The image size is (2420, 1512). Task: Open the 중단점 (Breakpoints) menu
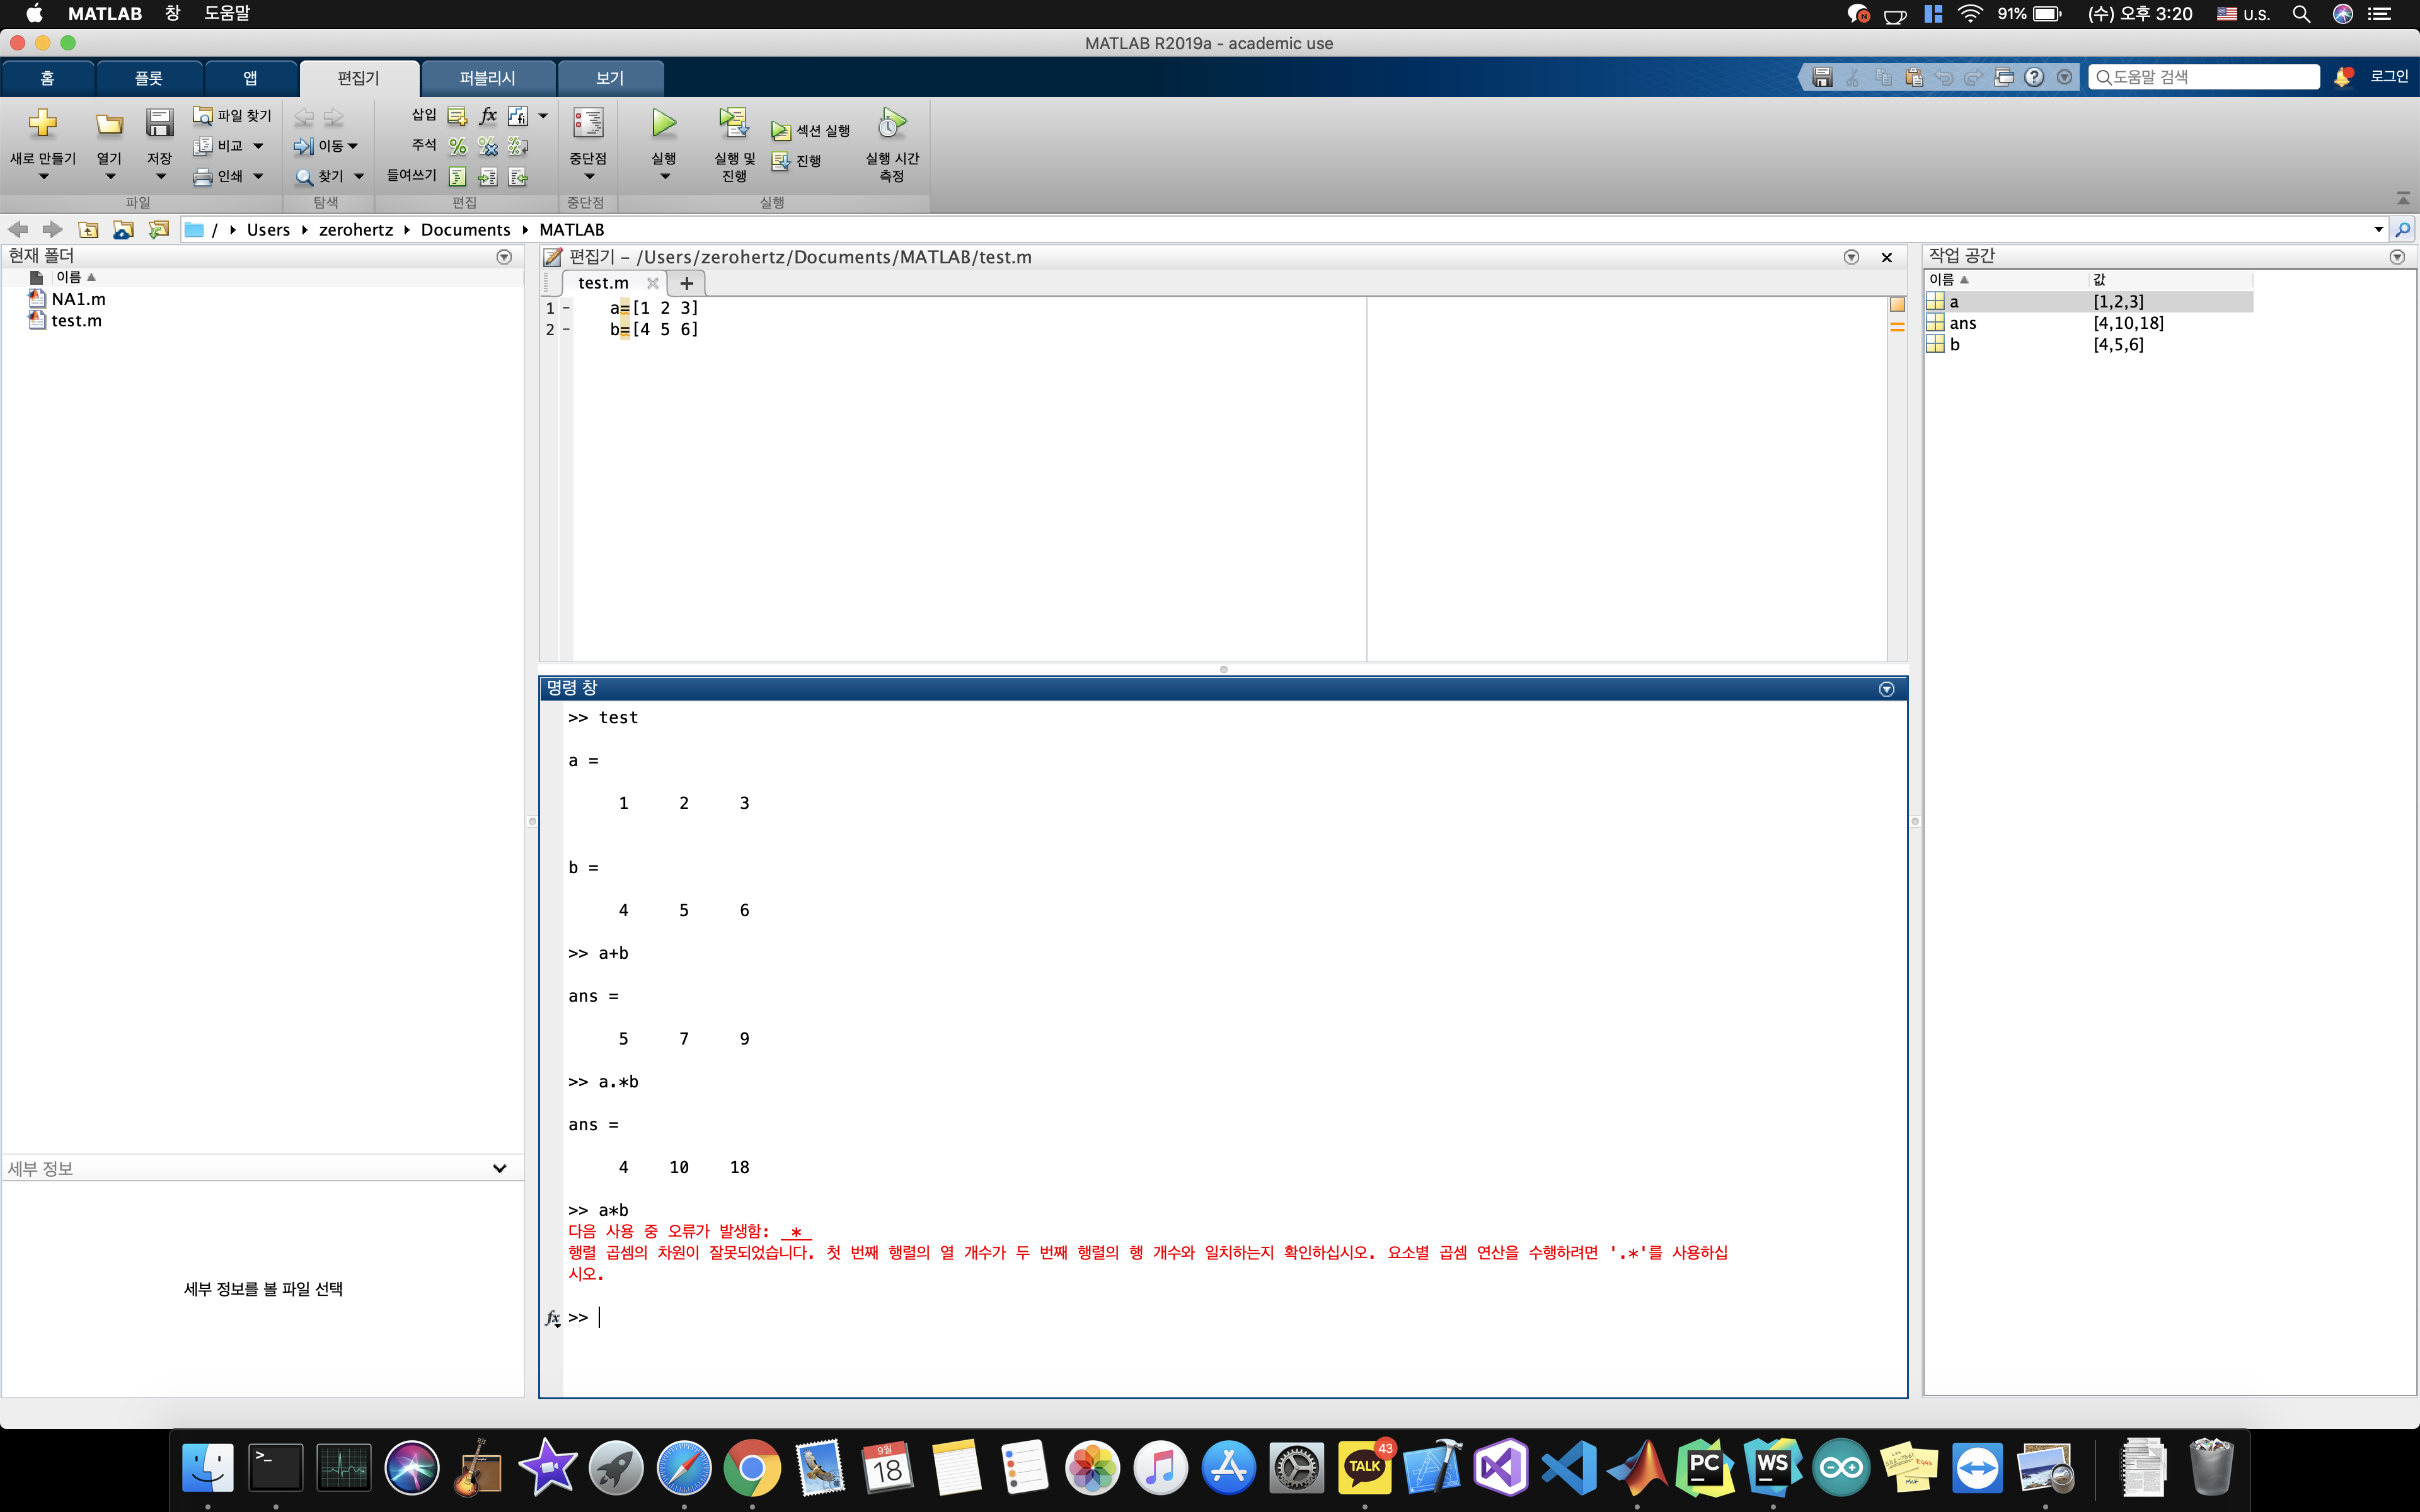[x=588, y=144]
